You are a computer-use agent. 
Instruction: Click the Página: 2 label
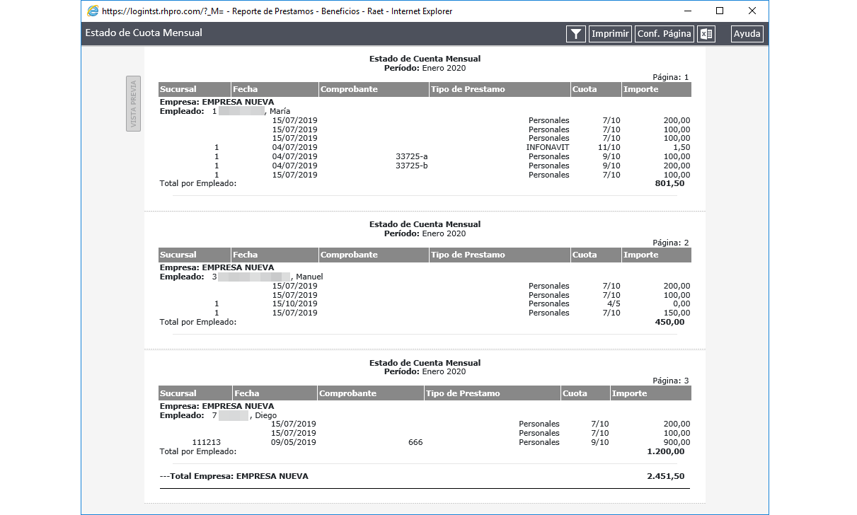point(670,243)
